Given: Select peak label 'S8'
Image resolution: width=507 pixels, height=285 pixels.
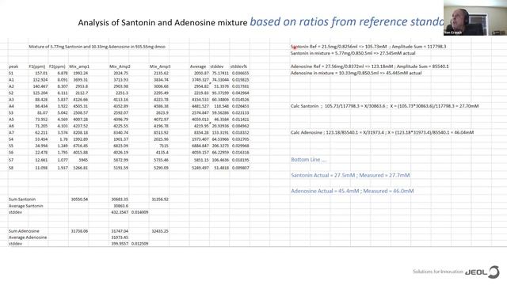Looking at the screenshot, I should 11,168.
